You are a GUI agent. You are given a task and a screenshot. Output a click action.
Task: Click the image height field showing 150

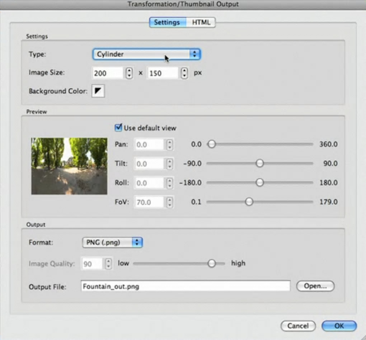[163, 73]
